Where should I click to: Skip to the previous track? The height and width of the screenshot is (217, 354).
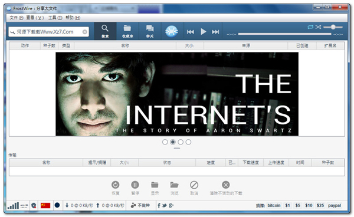click(191, 32)
